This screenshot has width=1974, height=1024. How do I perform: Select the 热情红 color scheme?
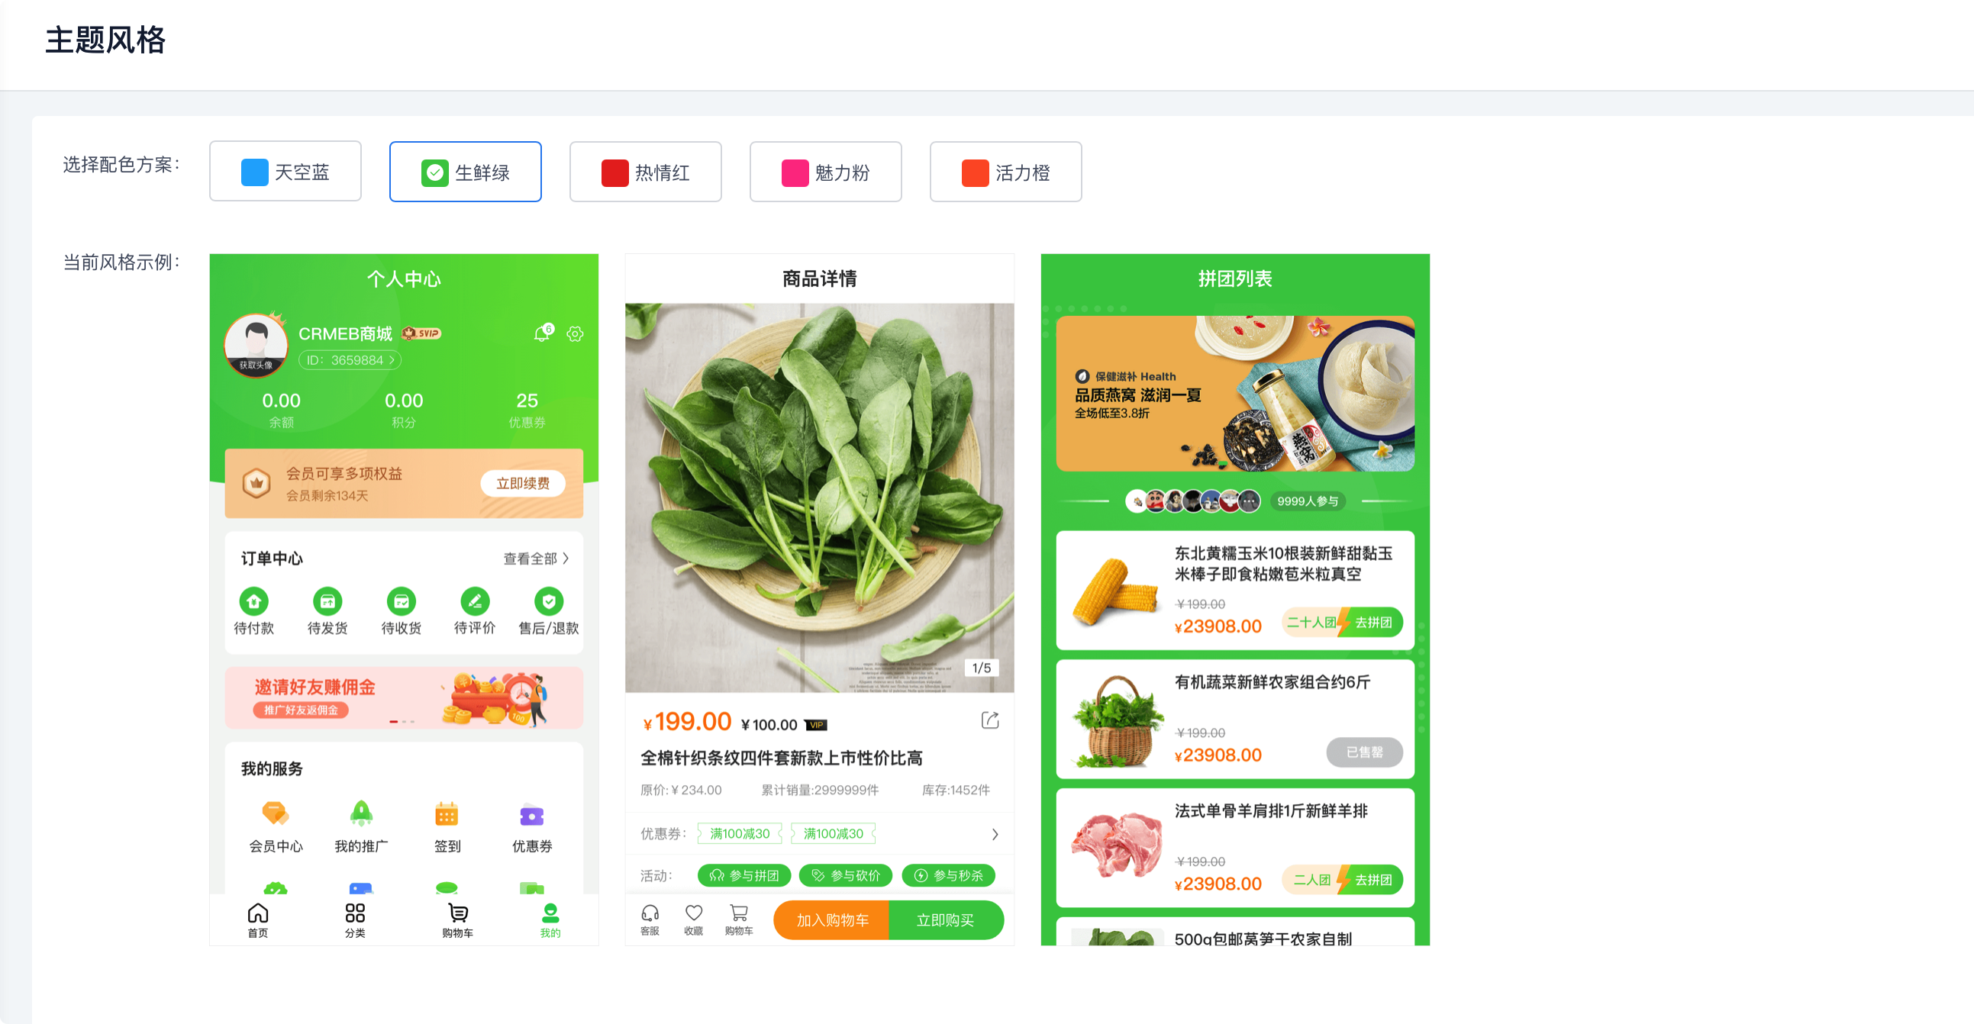[x=645, y=172]
